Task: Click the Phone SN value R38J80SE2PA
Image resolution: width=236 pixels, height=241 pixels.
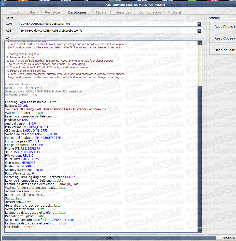Action: tap(30, 149)
